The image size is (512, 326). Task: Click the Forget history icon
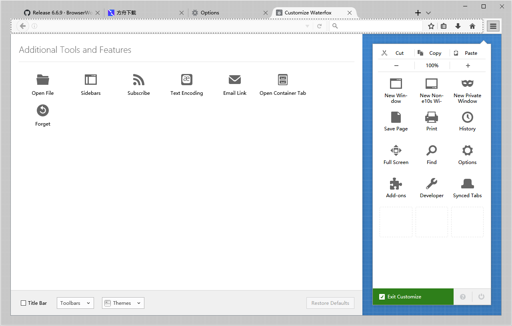click(x=42, y=111)
